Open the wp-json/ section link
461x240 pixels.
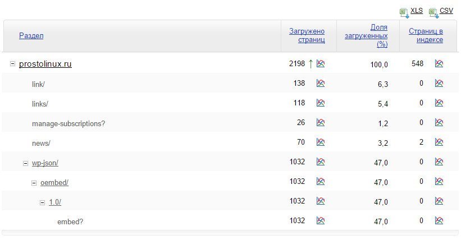click(45, 163)
